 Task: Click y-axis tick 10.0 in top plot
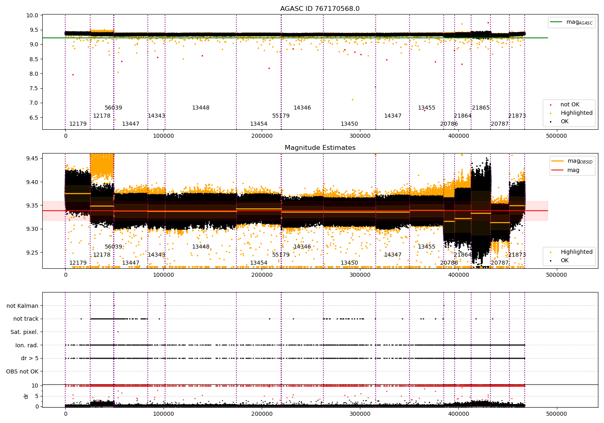click(33, 15)
